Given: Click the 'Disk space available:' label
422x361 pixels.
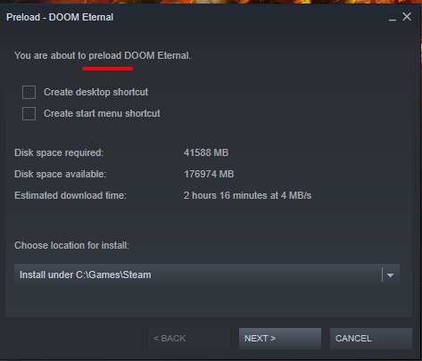Looking at the screenshot, I should (61, 174).
